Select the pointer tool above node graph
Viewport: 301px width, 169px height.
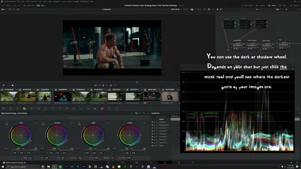pyautogui.click(x=217, y=9)
